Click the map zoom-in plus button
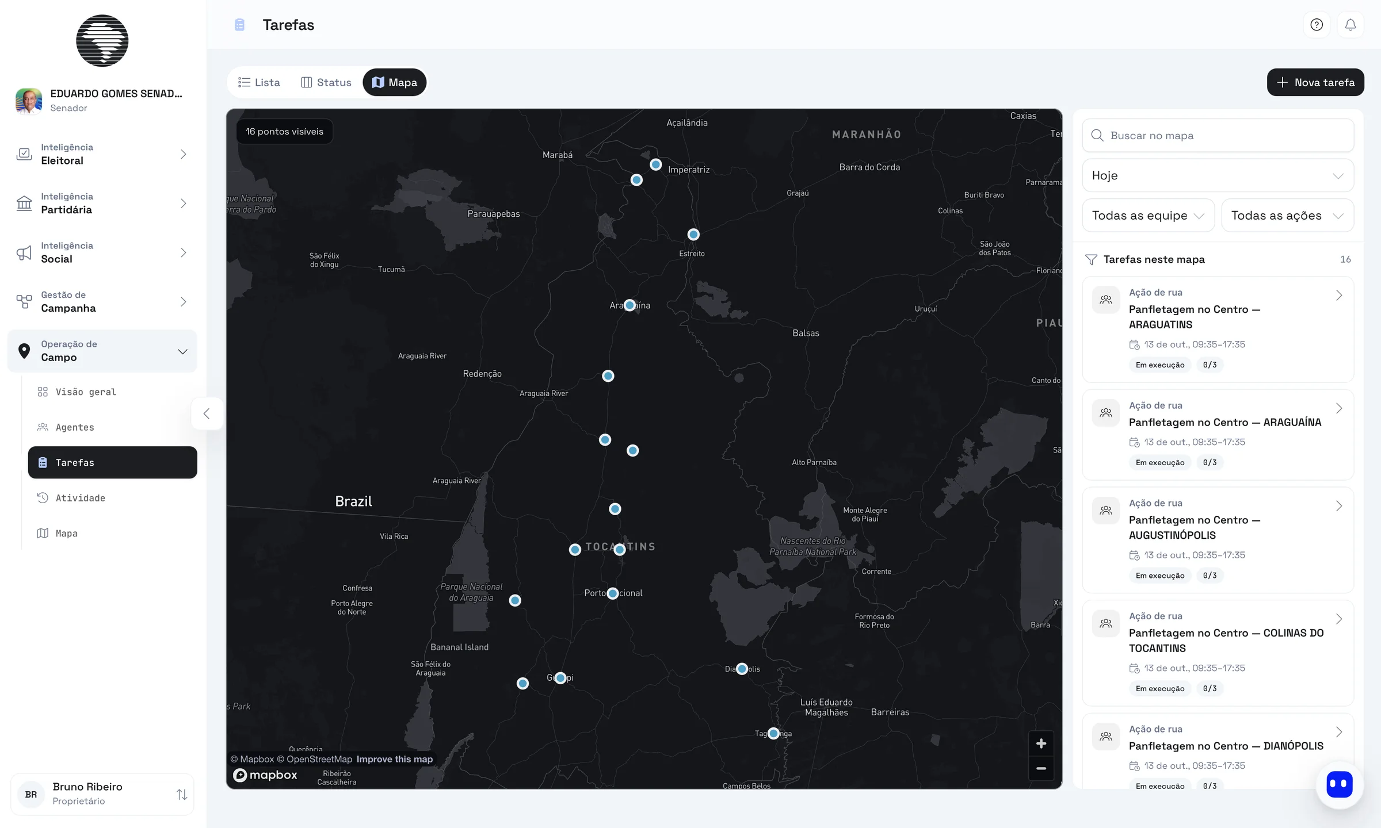 click(x=1041, y=743)
